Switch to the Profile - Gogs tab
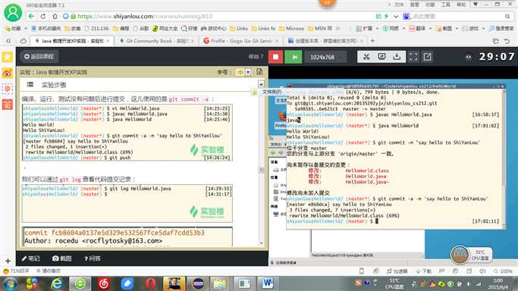 tap(241, 41)
